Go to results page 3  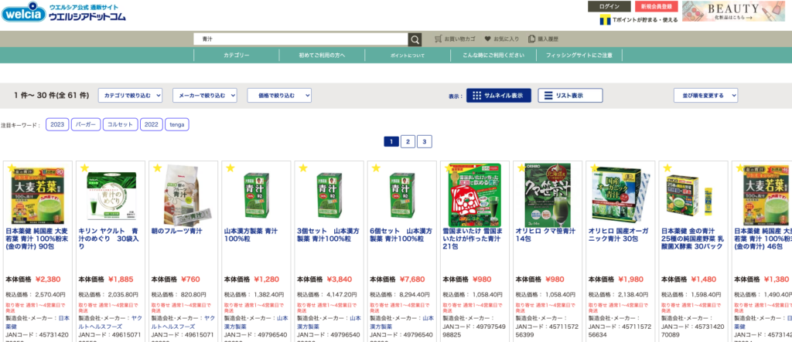[x=425, y=142]
